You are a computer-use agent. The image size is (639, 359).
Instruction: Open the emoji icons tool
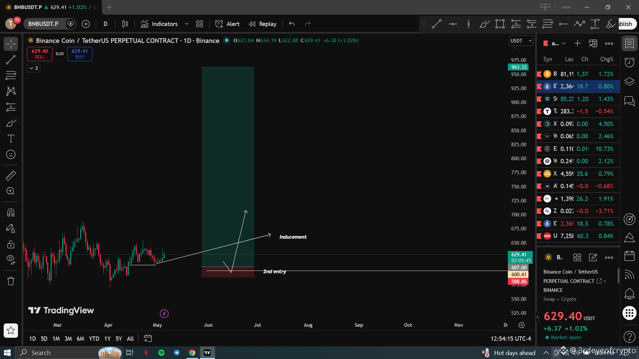pyautogui.click(x=11, y=155)
